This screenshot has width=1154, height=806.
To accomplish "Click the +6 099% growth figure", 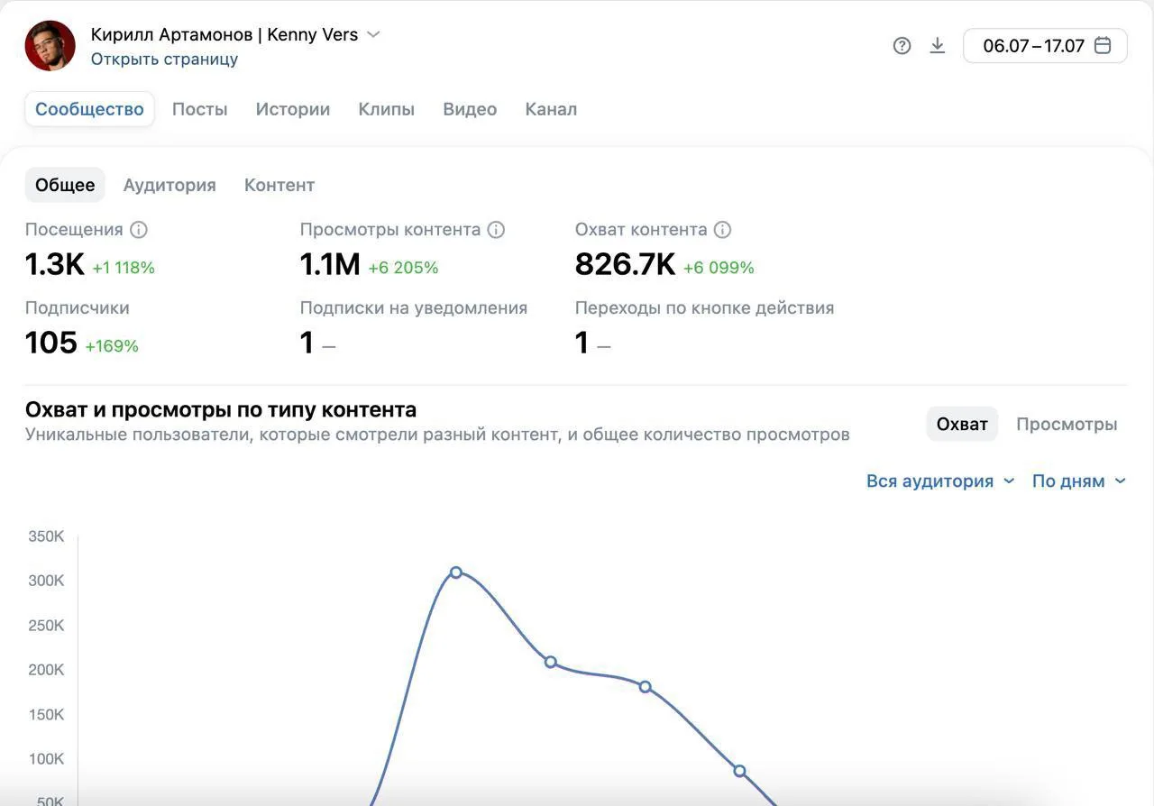I will (x=719, y=268).
